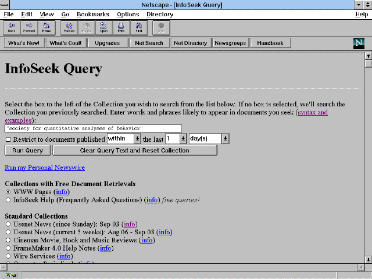The height and width of the screenshot is (279, 372).
Task: Open the 'day(s)' unit dropdown
Action: click(x=226, y=138)
